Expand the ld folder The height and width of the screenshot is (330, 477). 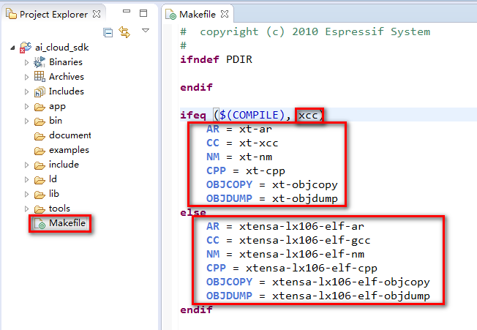tap(27, 179)
